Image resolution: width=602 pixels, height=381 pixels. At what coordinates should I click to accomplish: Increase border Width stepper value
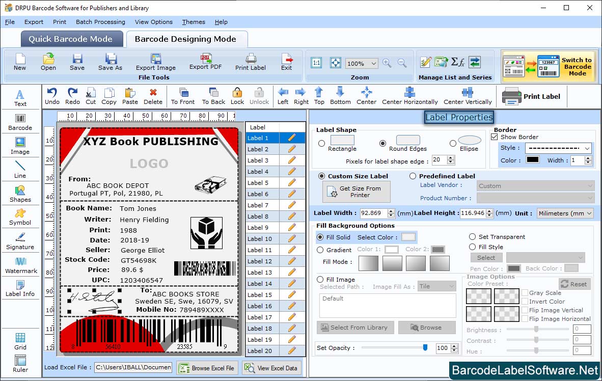[588, 158]
